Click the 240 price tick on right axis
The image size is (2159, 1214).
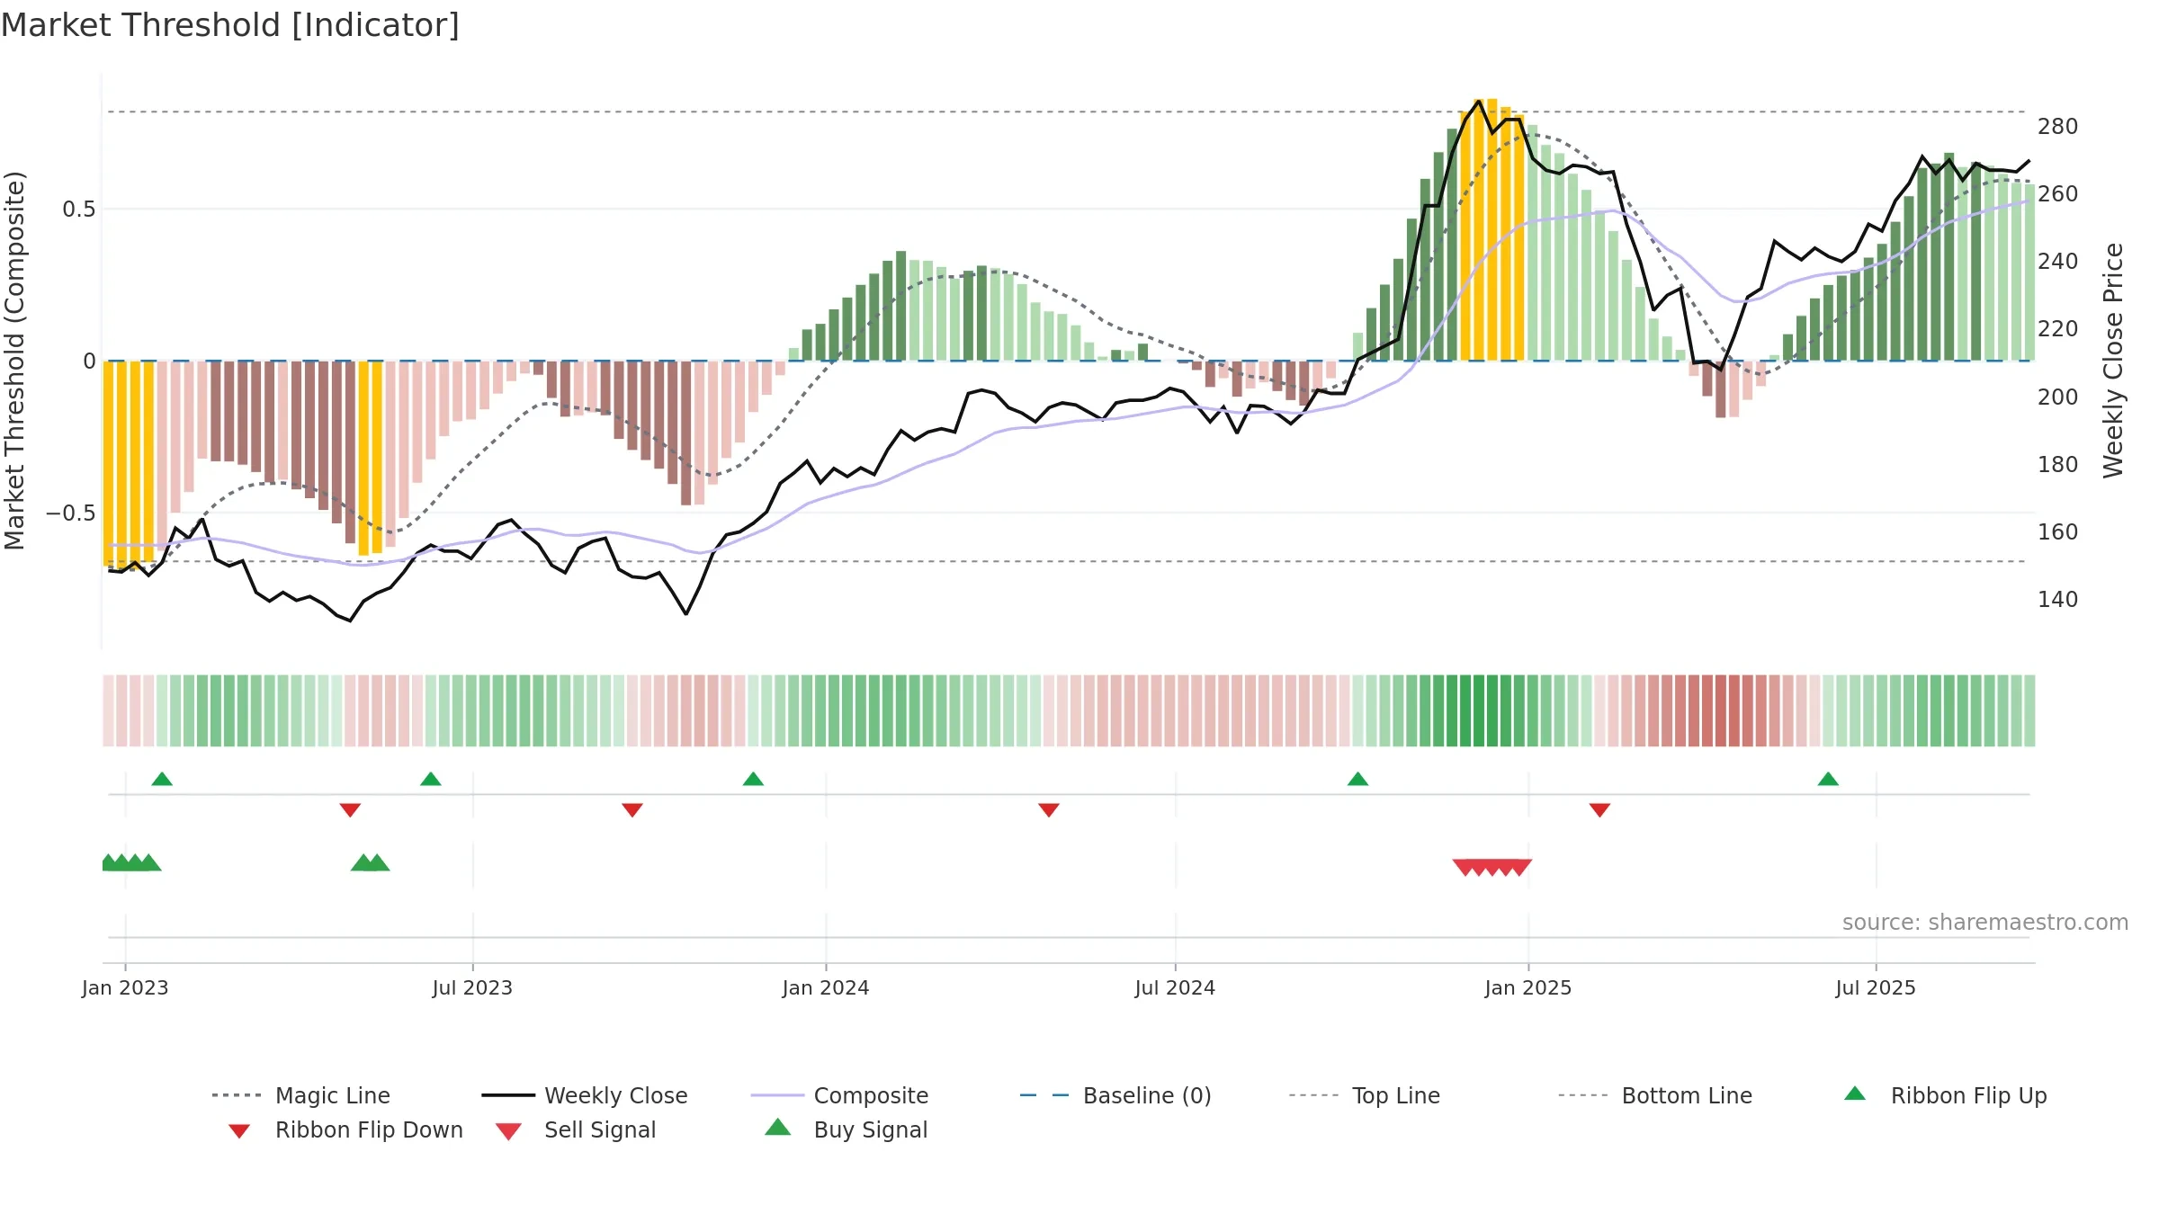click(x=2058, y=261)
